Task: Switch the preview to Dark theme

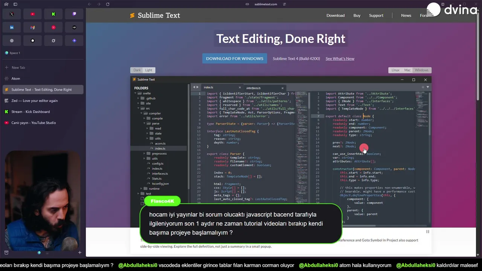Action: pos(137,70)
